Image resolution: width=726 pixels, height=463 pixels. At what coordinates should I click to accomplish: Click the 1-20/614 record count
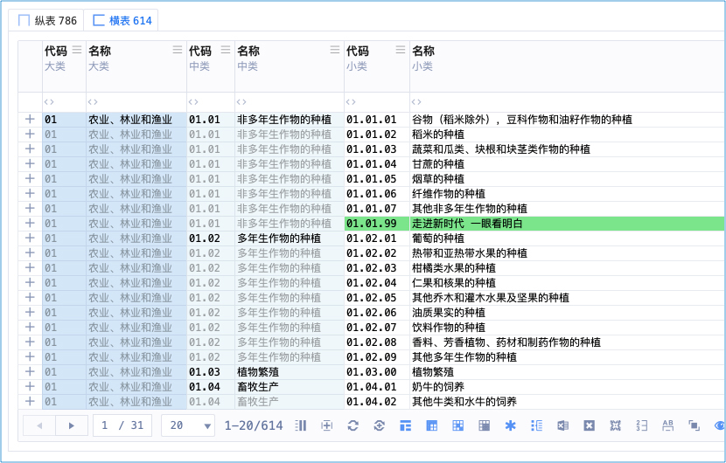pos(254,425)
